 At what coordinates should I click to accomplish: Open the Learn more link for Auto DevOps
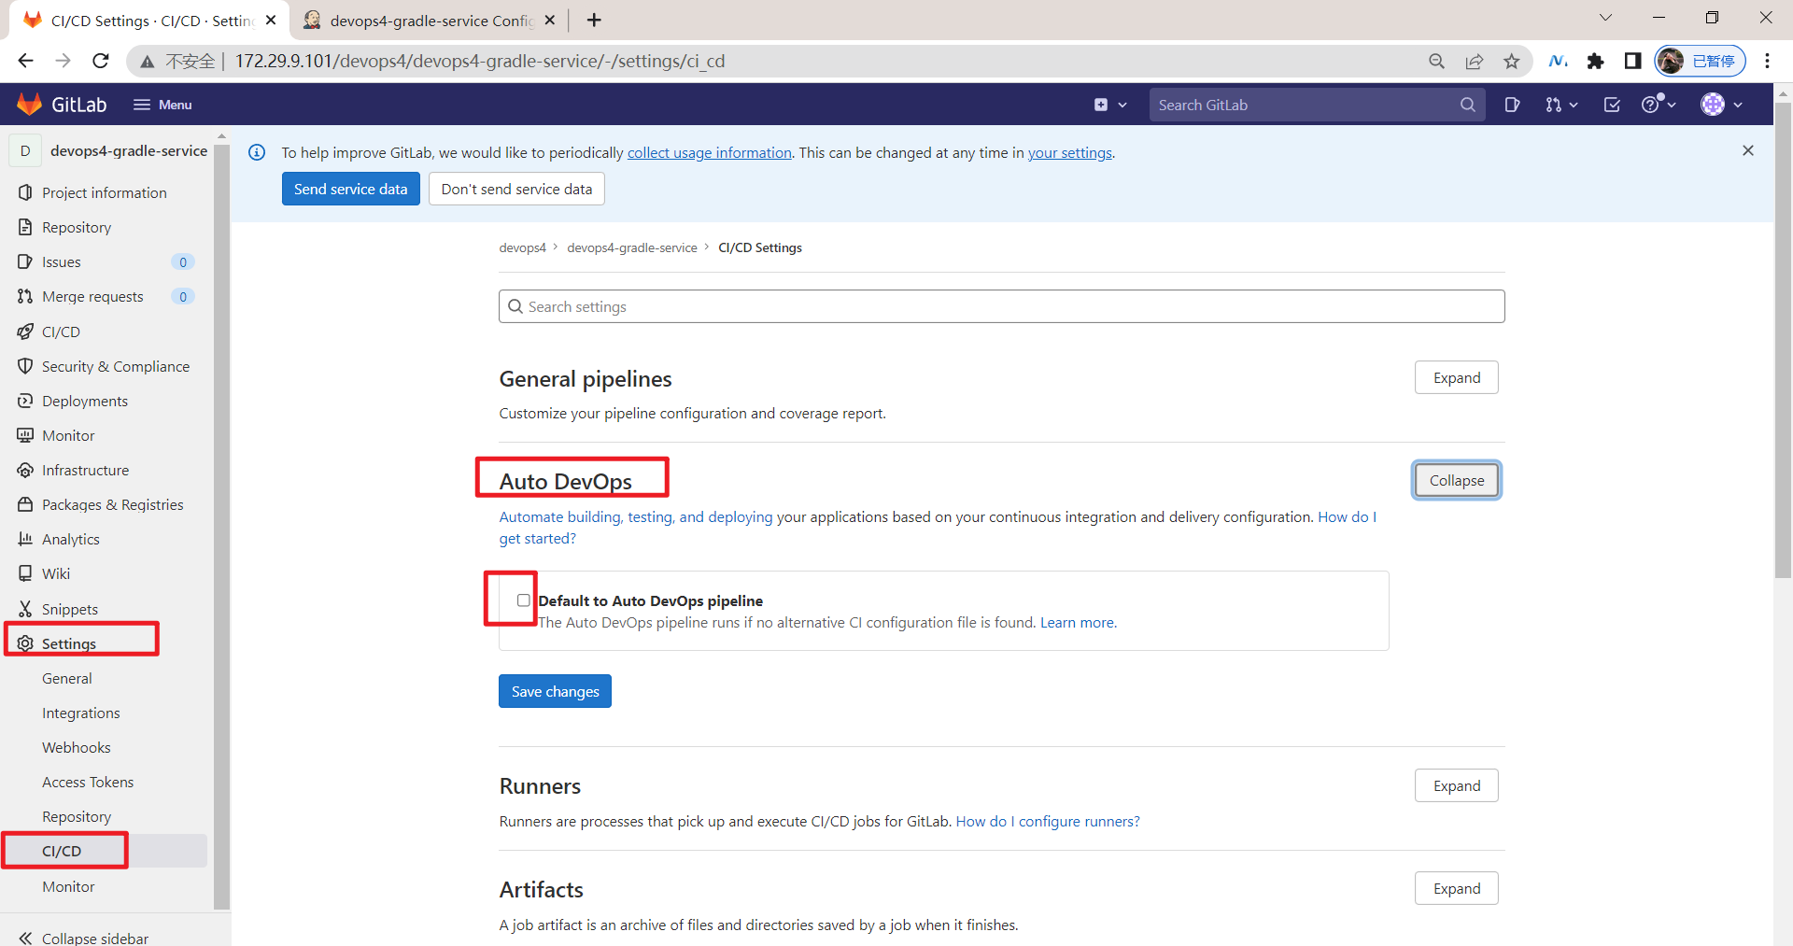point(1077,622)
